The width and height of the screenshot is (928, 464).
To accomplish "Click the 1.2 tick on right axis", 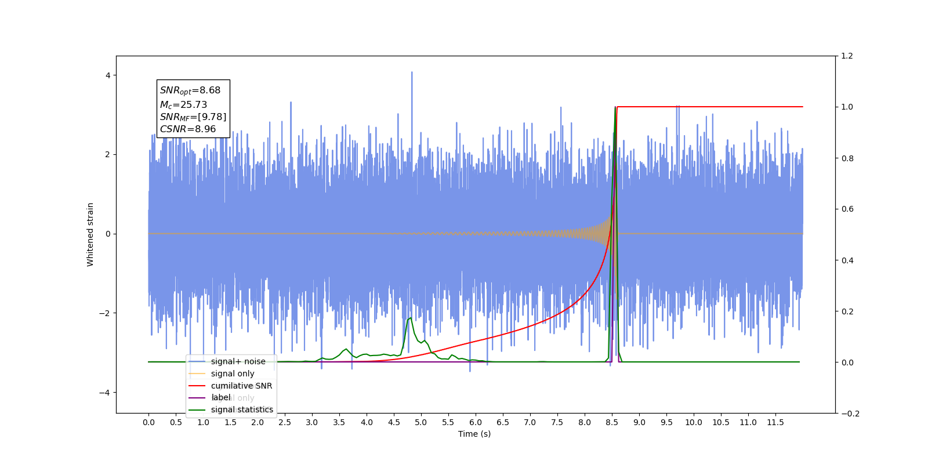I will click(x=847, y=56).
